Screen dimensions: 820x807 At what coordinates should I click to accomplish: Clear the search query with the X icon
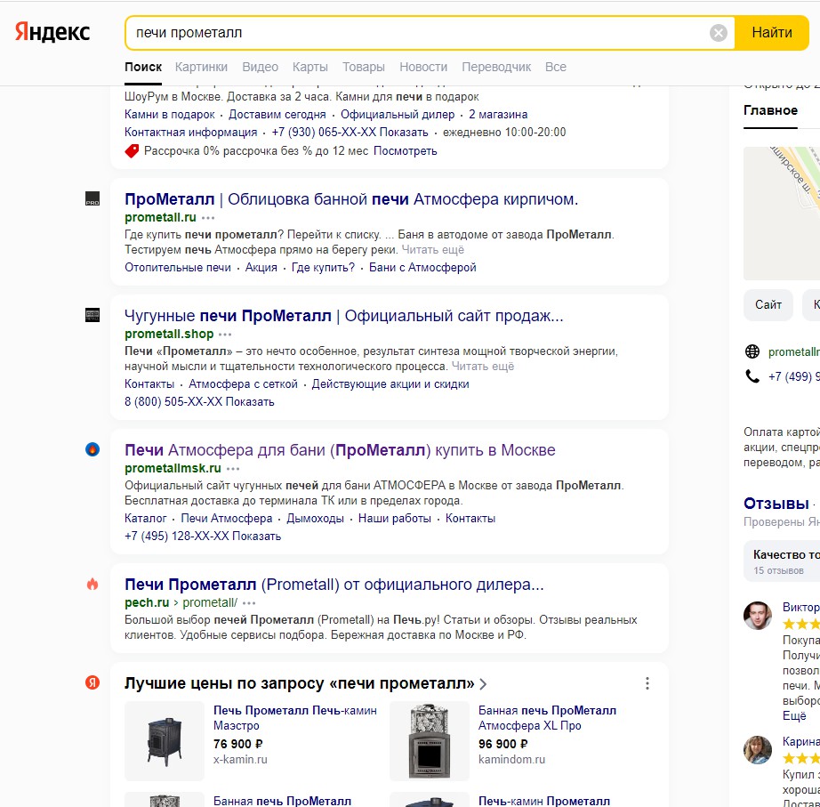tap(718, 33)
